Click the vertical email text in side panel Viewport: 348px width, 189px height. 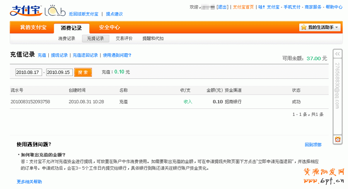337,86
